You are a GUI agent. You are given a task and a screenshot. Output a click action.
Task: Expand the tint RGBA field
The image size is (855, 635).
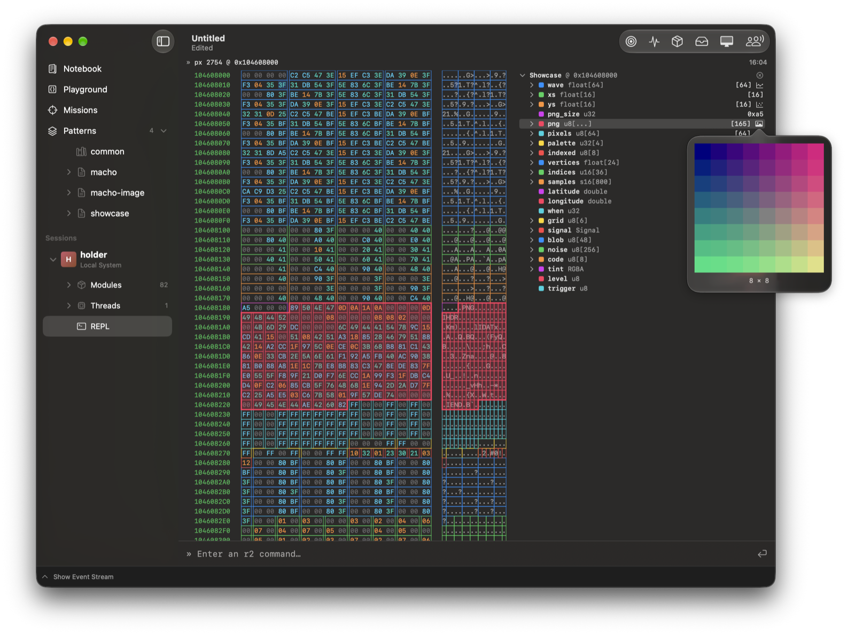[532, 269]
